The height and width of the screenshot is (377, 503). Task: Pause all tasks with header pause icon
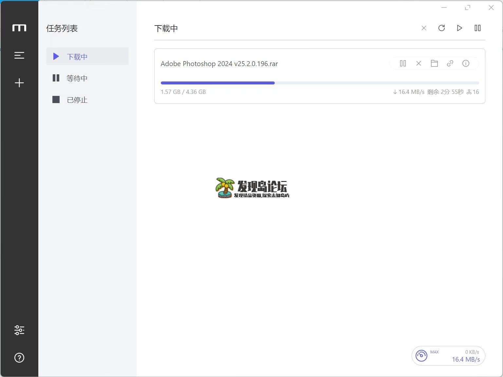(477, 28)
